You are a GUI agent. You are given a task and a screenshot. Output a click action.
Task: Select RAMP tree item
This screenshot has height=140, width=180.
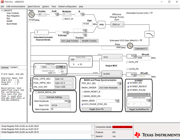(x=10, y=21)
